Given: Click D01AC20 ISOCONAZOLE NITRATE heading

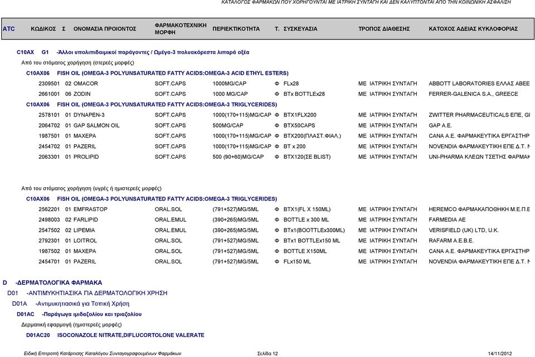Looking at the screenshot, I should (115, 335).
